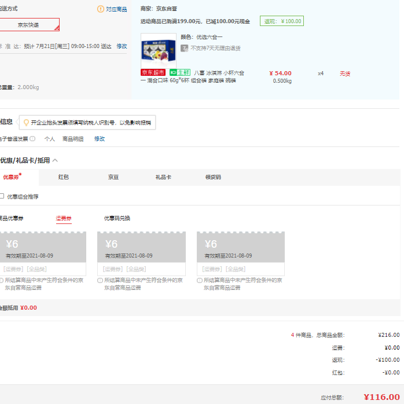Image resolution: width=404 pixels, height=404 pixels.
Task: Open the 对应商品 link
Action: coord(116,9)
